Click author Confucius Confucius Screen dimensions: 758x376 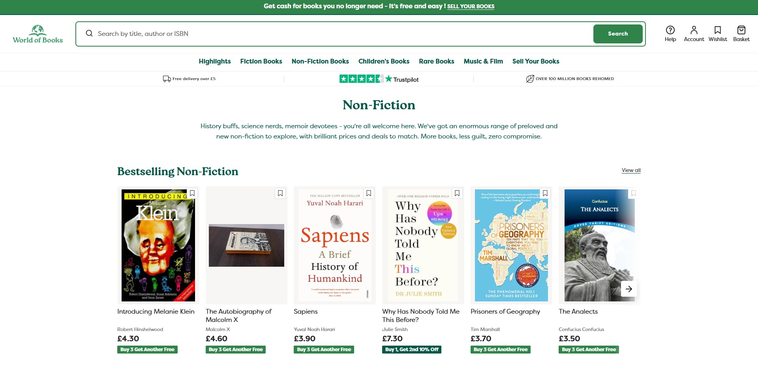581,329
